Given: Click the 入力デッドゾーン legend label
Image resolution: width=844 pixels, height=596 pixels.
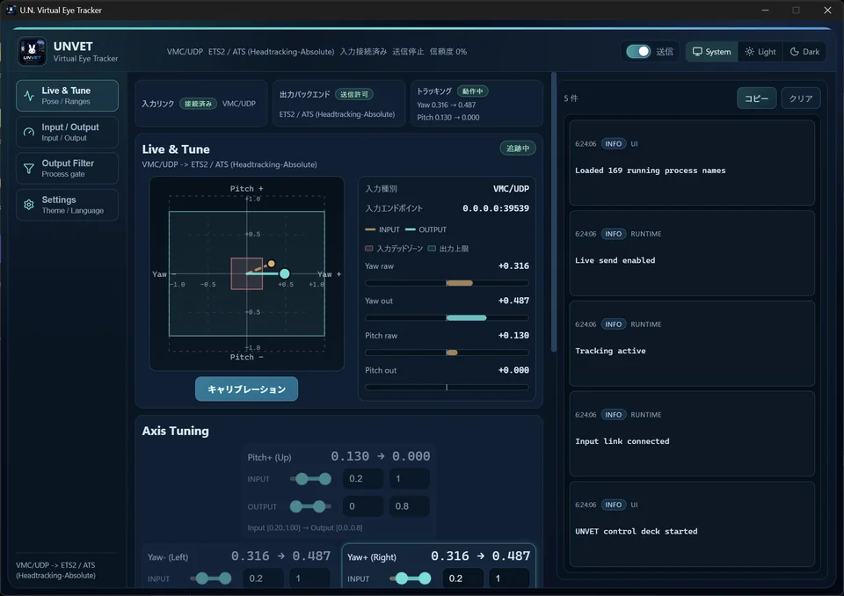Looking at the screenshot, I should coord(399,249).
